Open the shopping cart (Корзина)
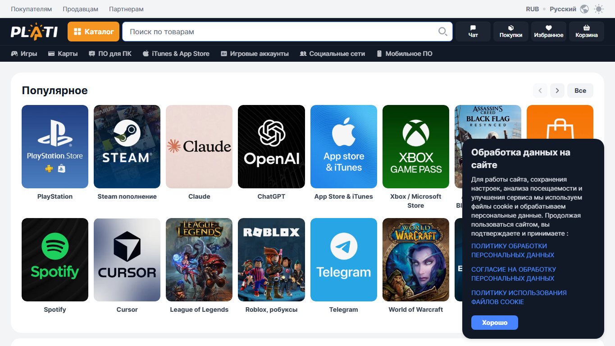The width and height of the screenshot is (615, 346). click(587, 32)
